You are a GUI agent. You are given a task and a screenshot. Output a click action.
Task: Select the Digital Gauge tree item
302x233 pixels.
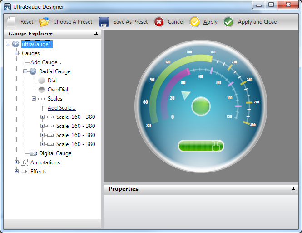point(55,153)
